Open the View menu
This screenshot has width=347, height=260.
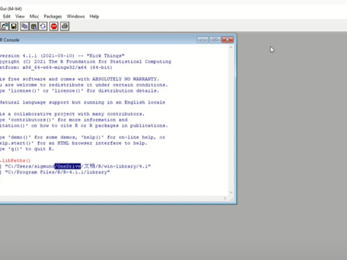tap(20, 16)
